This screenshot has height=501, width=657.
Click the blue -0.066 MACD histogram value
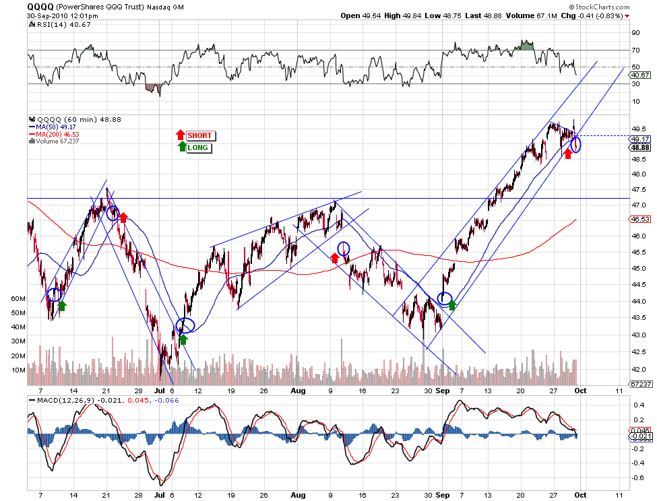(166, 401)
